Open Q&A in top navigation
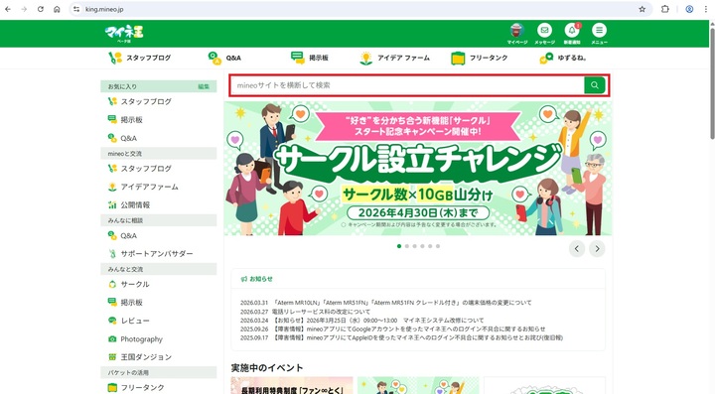 [x=224, y=58]
